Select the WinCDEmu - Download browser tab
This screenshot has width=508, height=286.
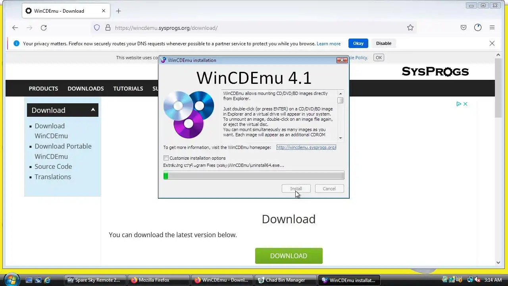click(x=65, y=11)
